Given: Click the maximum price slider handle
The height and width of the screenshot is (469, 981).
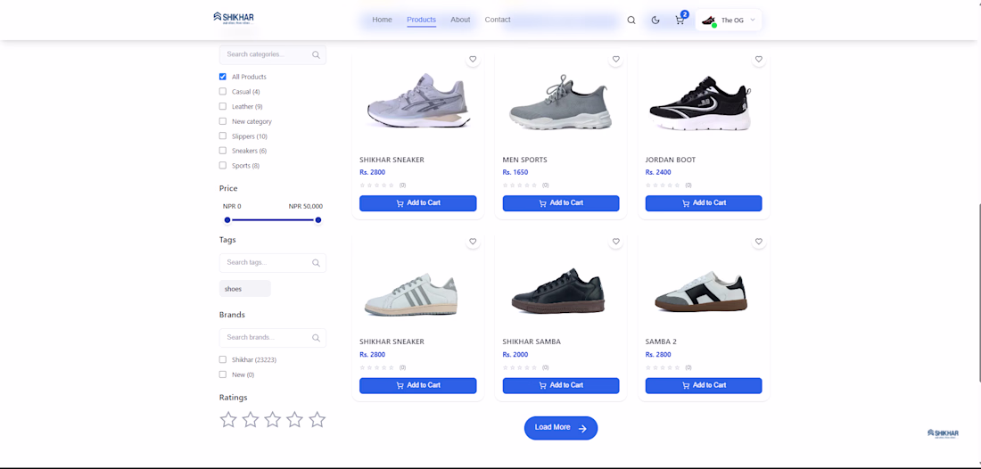Looking at the screenshot, I should 318,220.
